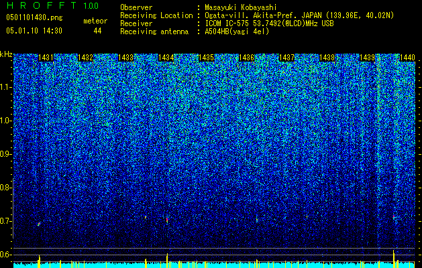The width and height of the screenshot is (422, 268).
Task: Click the 1439 time marker
Action: click(x=368, y=58)
